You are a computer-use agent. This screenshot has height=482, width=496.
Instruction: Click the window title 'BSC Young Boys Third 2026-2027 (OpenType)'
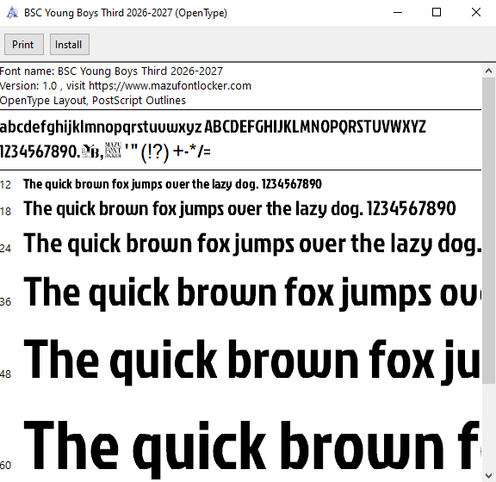126,13
